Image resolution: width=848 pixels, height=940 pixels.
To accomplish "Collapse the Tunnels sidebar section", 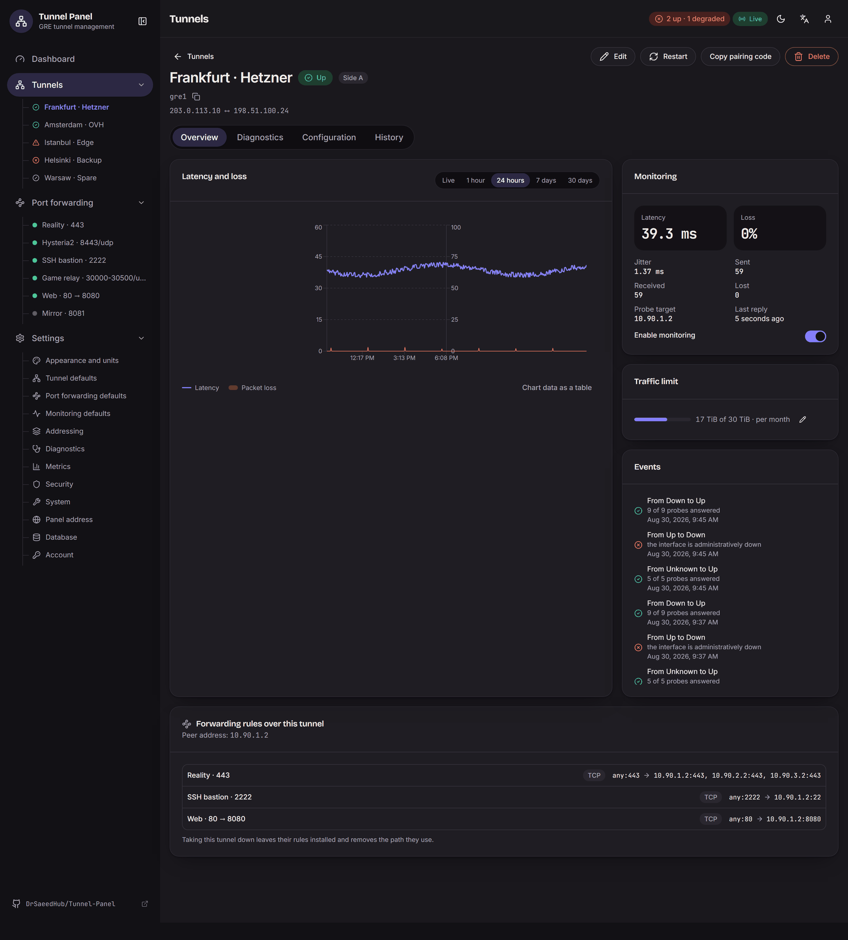I will 141,85.
